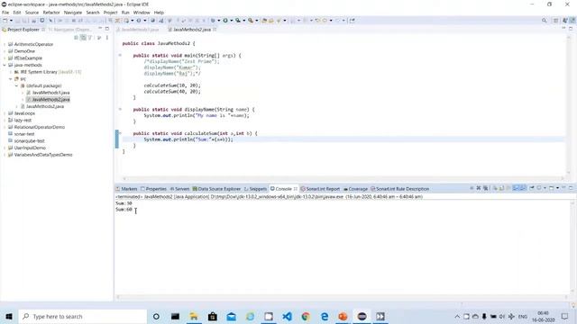Maximize the Console view

(571, 188)
